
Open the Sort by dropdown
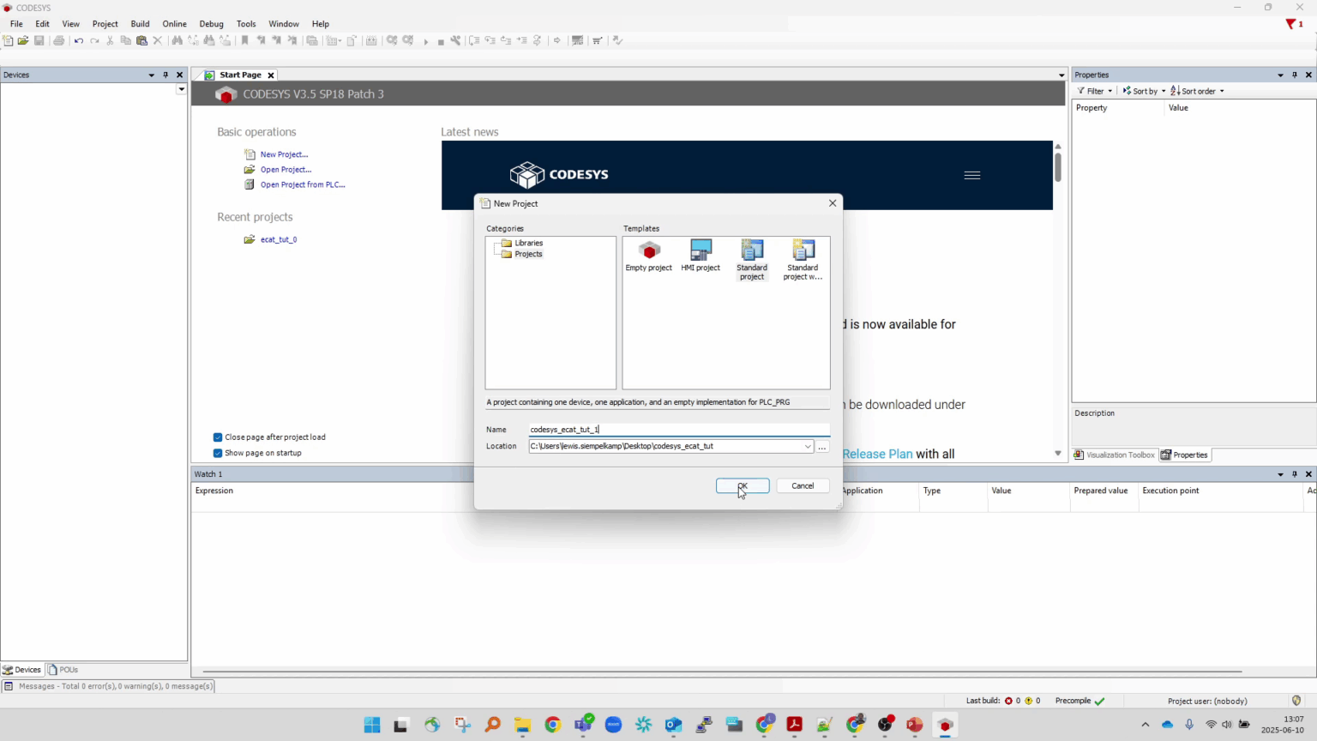point(1144,91)
